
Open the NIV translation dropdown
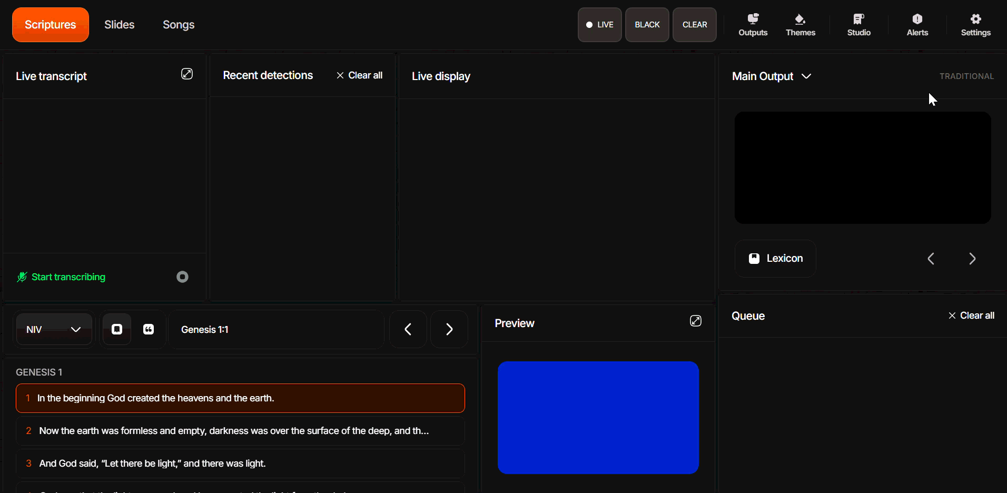pos(54,329)
